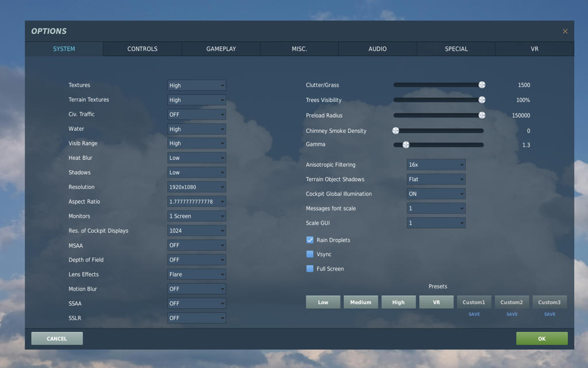
Task: Apply the High graphics preset
Action: click(x=399, y=302)
